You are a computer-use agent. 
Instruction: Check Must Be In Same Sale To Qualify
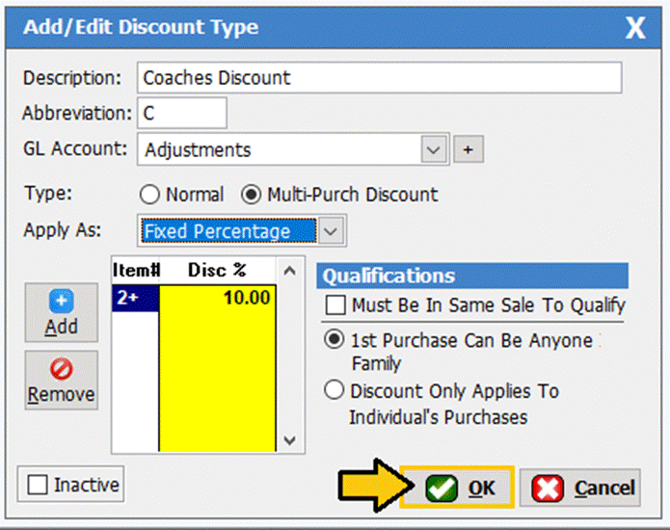pyautogui.click(x=335, y=305)
